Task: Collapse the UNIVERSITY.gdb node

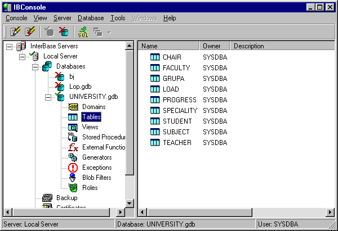Action: point(48,97)
